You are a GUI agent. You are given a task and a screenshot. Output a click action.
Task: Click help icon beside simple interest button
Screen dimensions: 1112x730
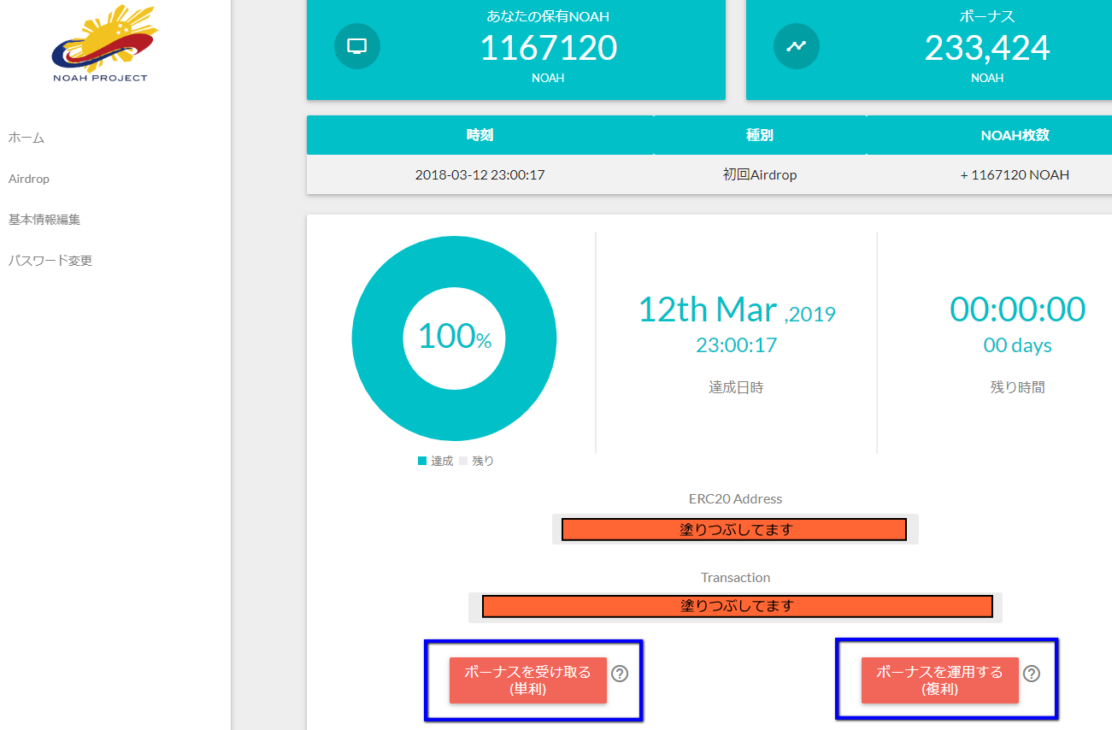click(621, 674)
